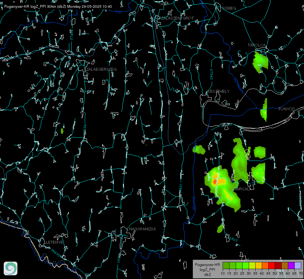Click the brown 55-60 dBZ legend swatch
This screenshot has width=304, height=279.
pyautogui.click(x=285, y=265)
